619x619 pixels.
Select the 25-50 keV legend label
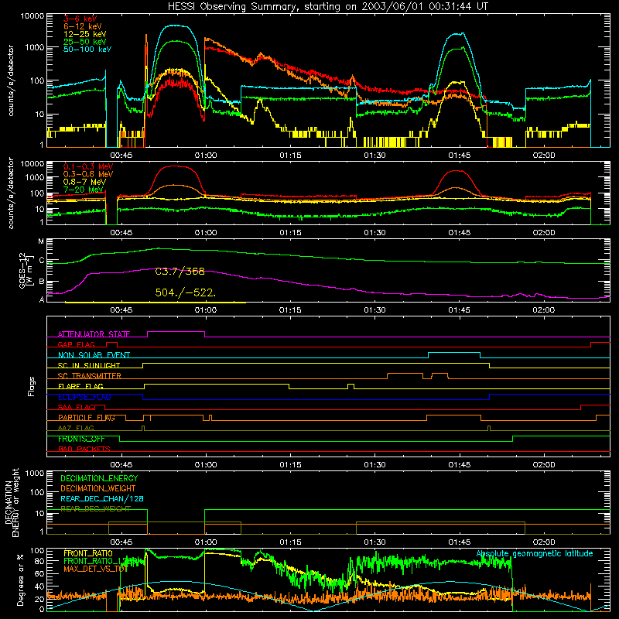(85, 42)
